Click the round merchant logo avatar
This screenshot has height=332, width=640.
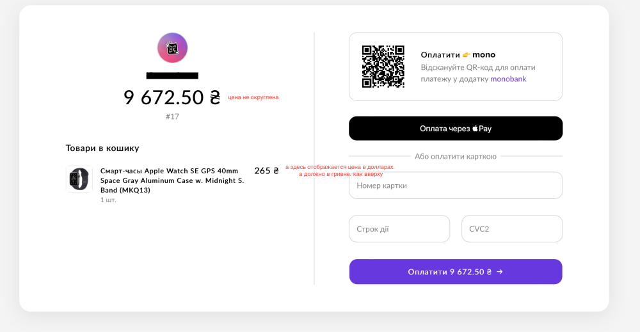click(x=172, y=48)
